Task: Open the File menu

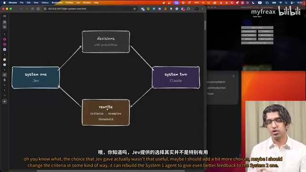Action: coord(22,2)
